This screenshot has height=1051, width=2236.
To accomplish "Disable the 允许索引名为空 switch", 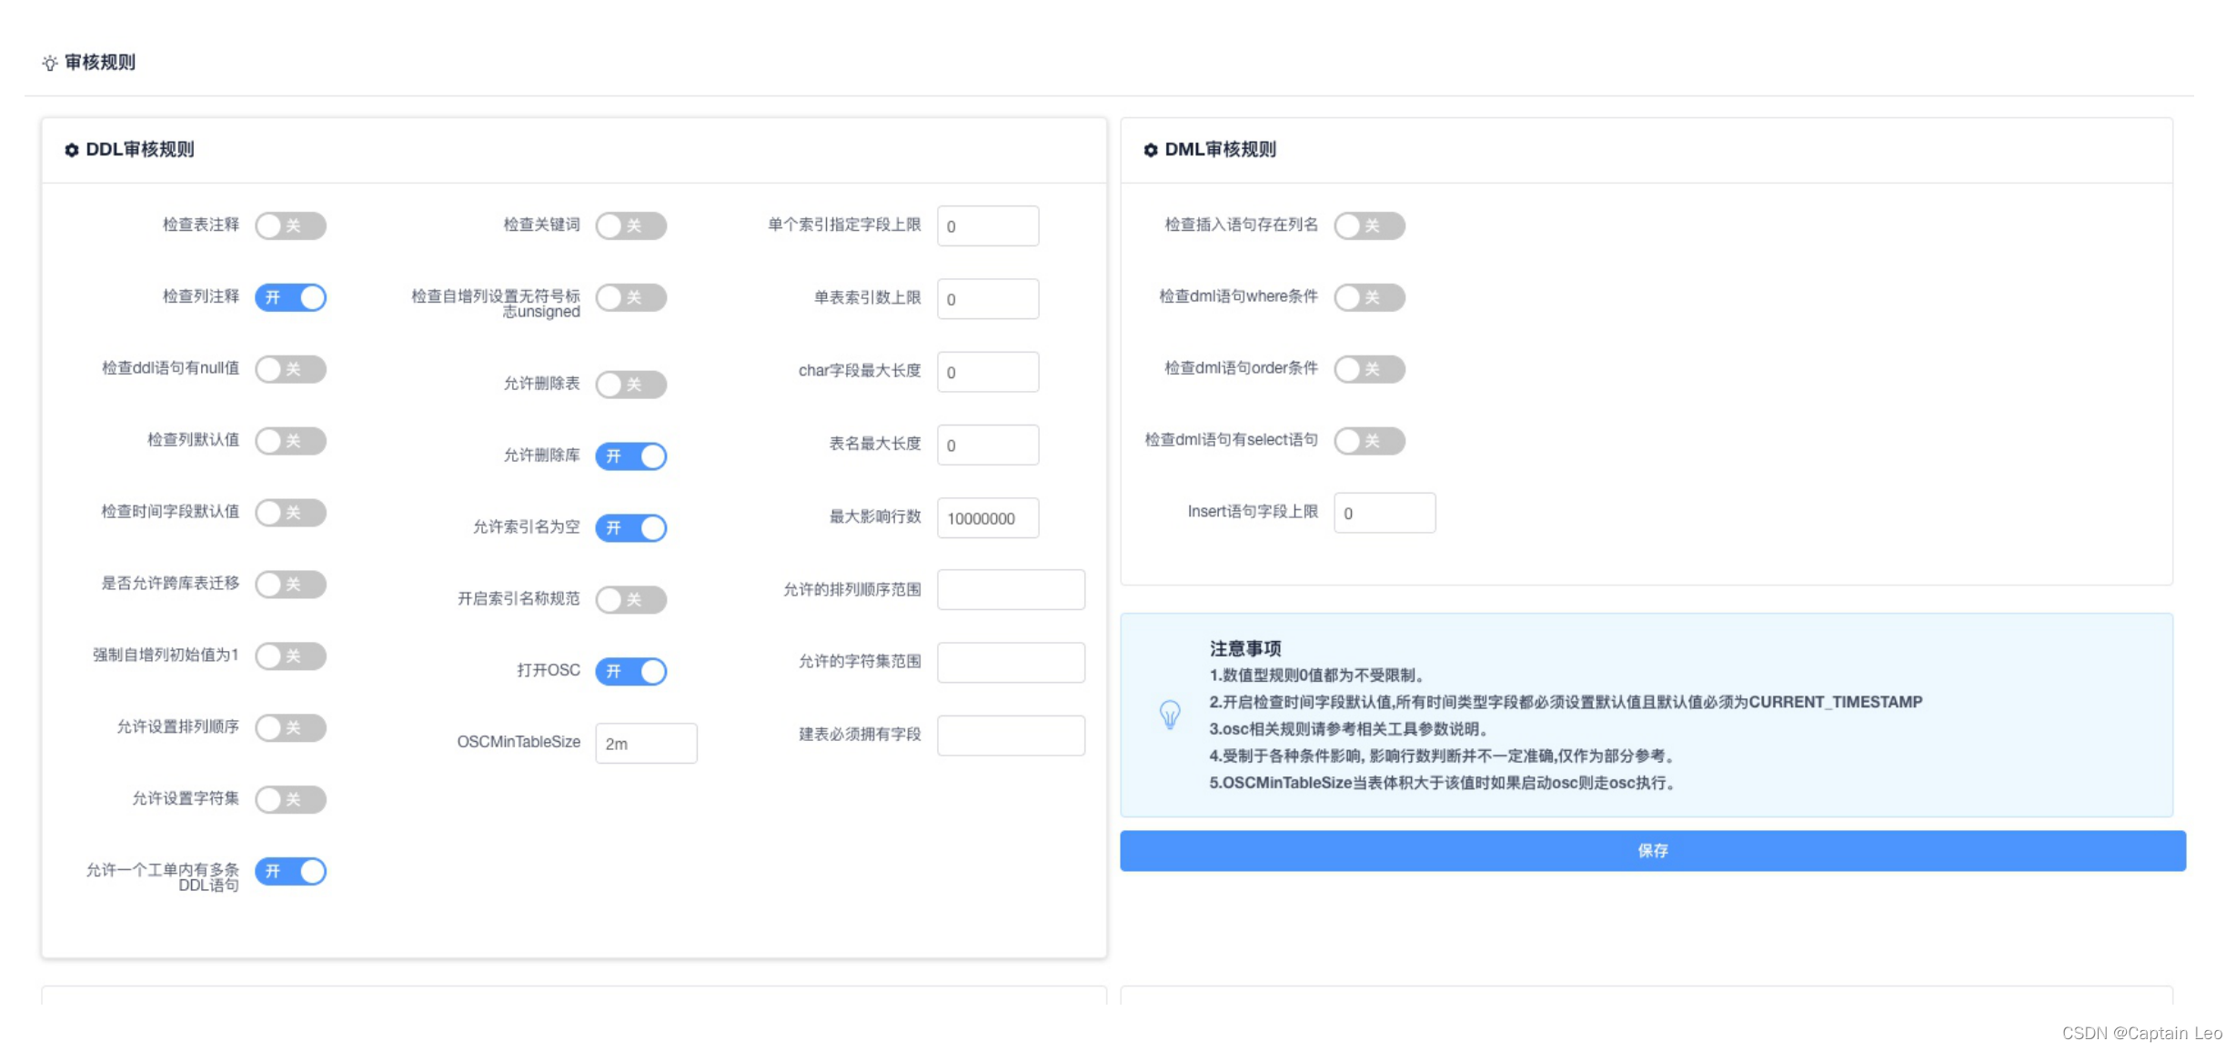I will pyautogui.click(x=631, y=528).
